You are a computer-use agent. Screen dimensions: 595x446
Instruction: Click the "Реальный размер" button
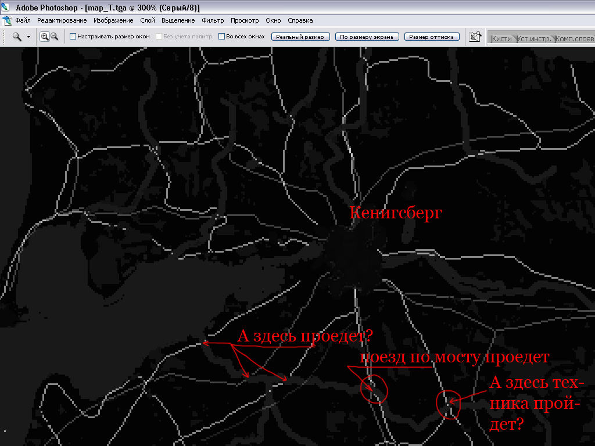tap(300, 37)
